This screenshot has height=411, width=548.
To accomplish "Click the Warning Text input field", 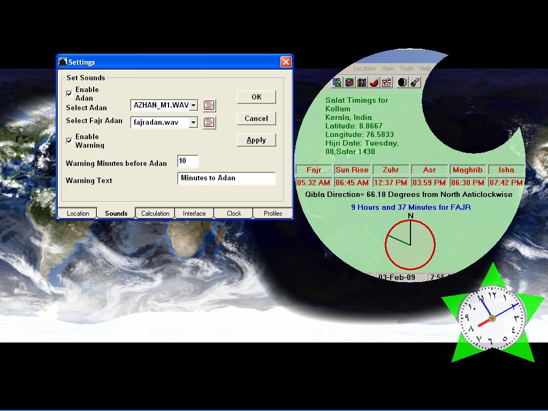I will [x=226, y=178].
